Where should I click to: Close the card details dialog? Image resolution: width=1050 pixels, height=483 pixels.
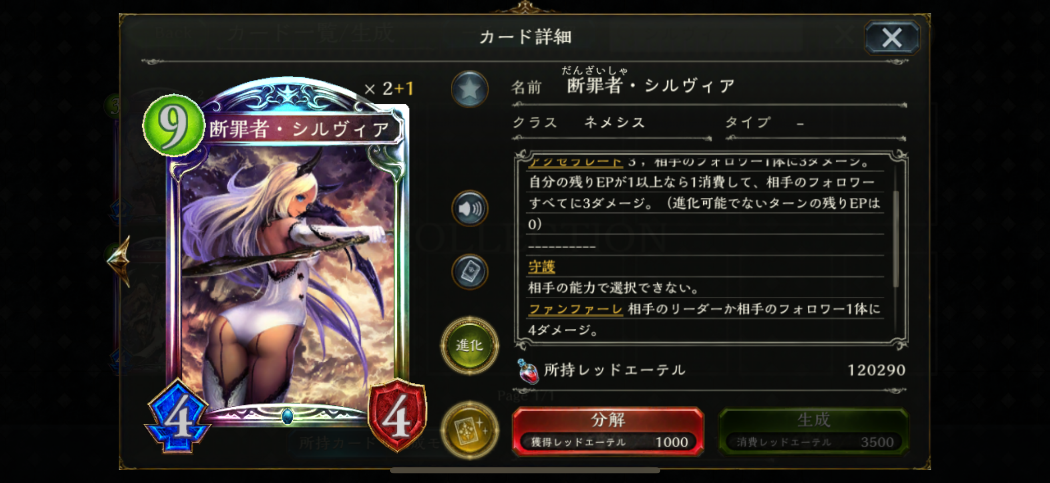click(x=892, y=38)
